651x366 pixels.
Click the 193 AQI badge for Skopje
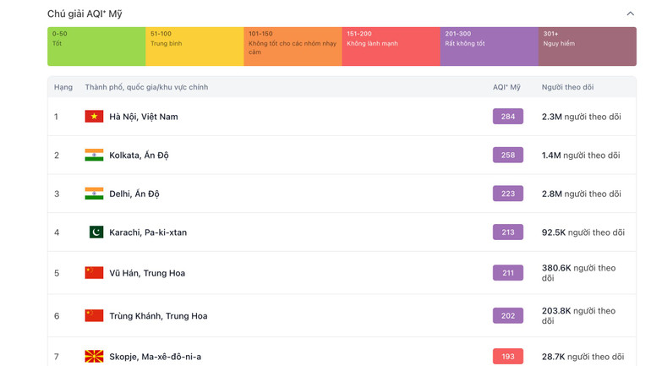[x=507, y=357]
